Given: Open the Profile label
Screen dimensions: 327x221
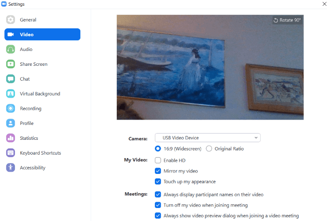Looking at the screenshot, I should pos(27,123).
